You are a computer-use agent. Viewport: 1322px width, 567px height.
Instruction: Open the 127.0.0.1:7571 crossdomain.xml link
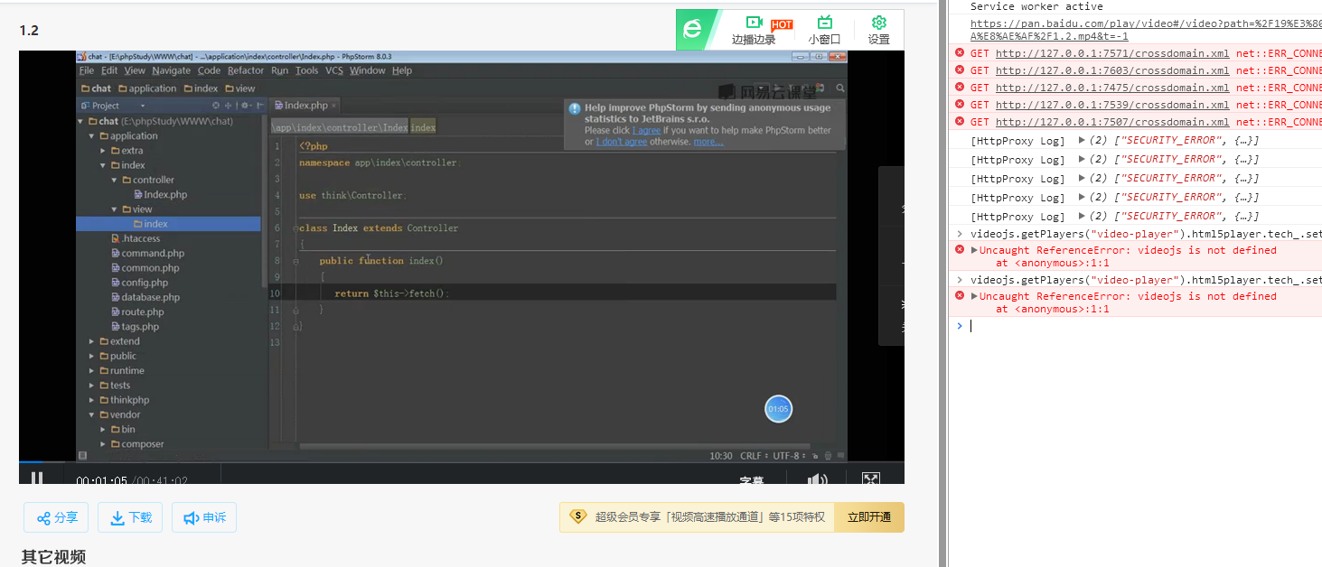tap(1111, 53)
